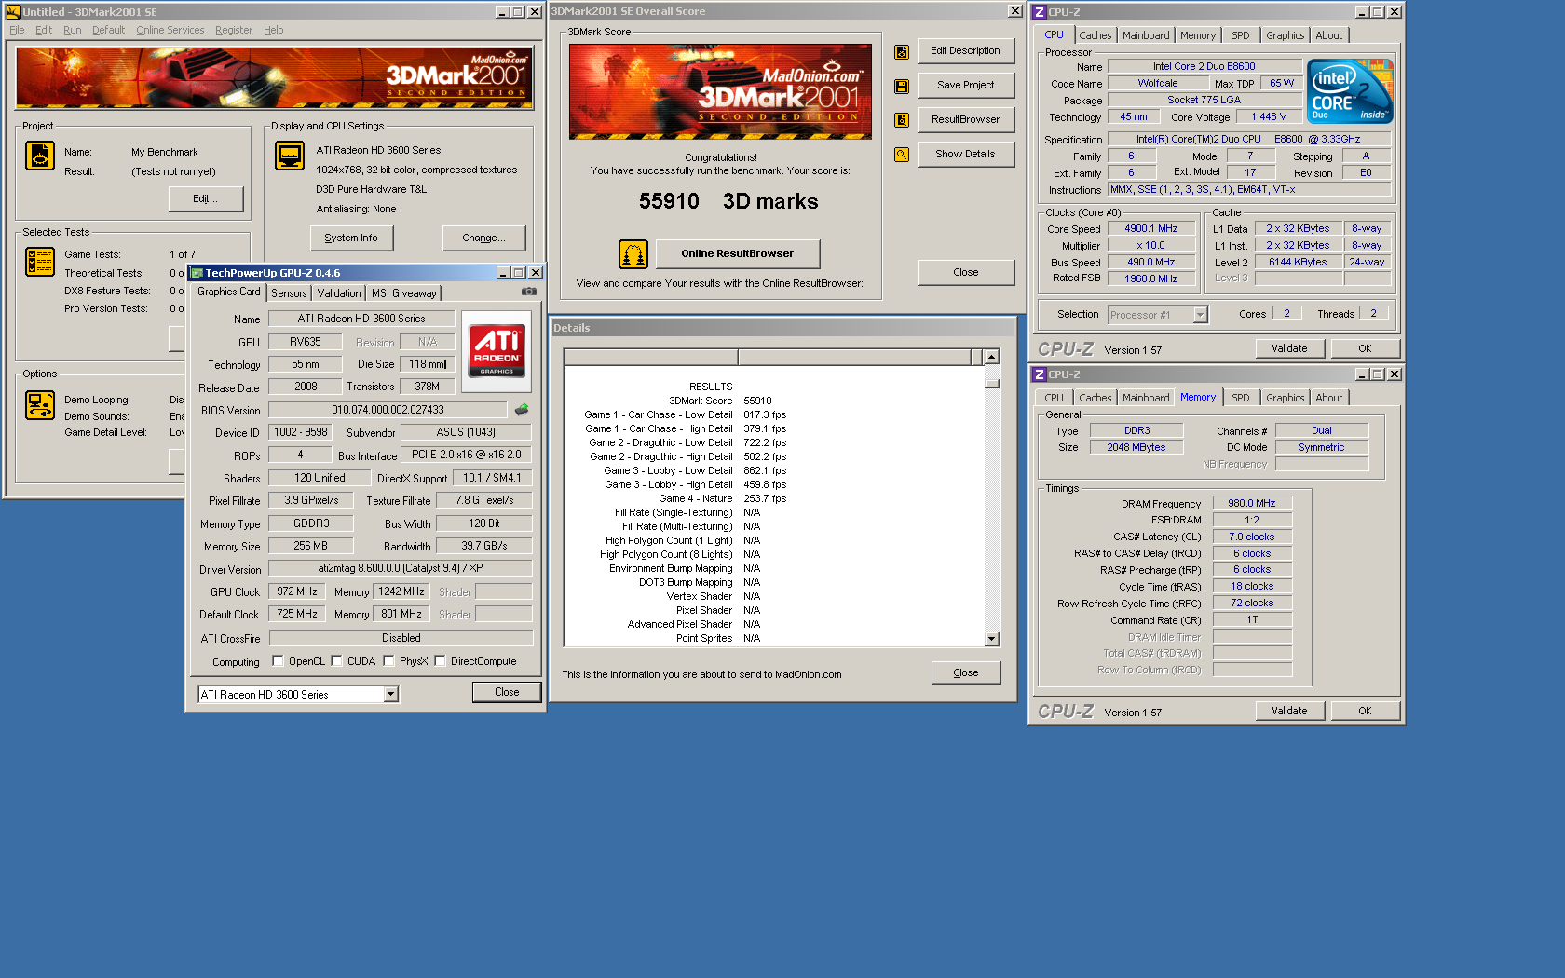This screenshot has height=978, width=1565.
Task: Open SPD tab in lower CPU-Z window
Action: (x=1240, y=398)
